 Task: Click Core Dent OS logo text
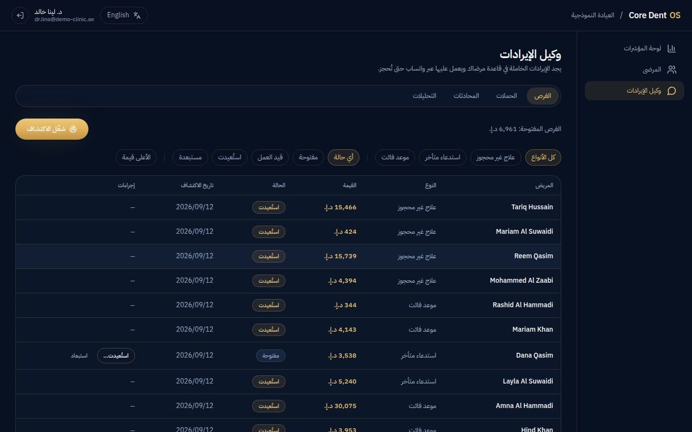655,15
